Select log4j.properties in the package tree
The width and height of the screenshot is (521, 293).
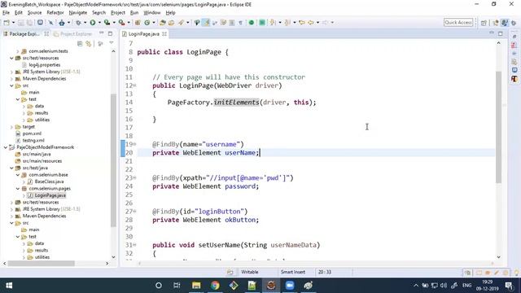[x=45, y=65]
